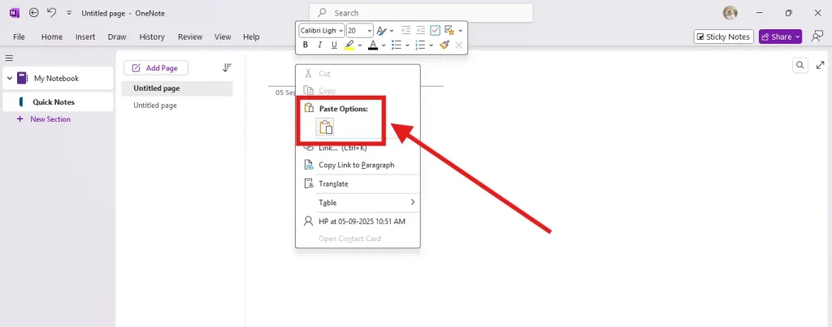832x327 pixels.
Task: Click HP at 05-09-2025 10:51 AM entry
Action: (357, 222)
